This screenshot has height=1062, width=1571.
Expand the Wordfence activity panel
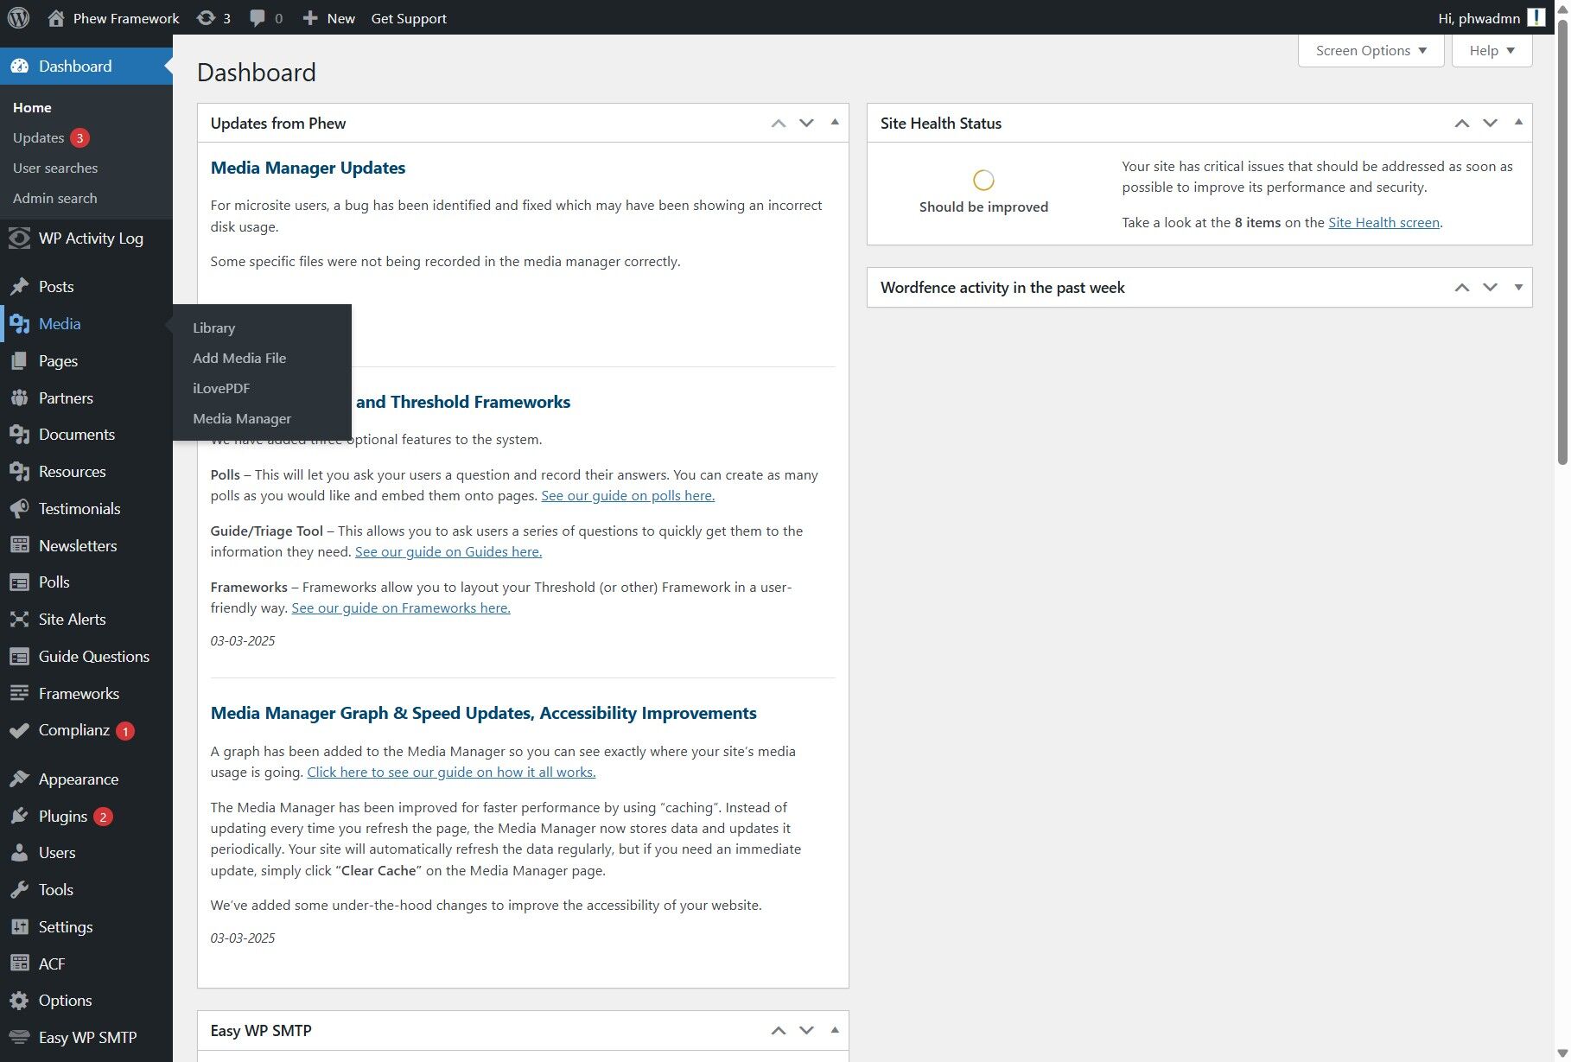click(x=1518, y=287)
